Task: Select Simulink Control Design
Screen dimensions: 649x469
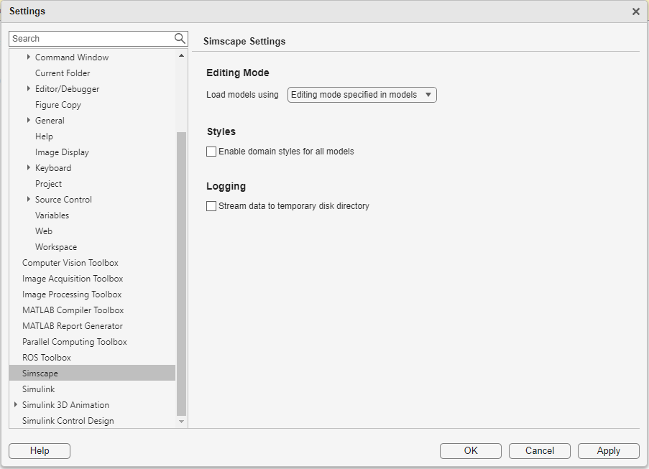Action: [x=68, y=421]
